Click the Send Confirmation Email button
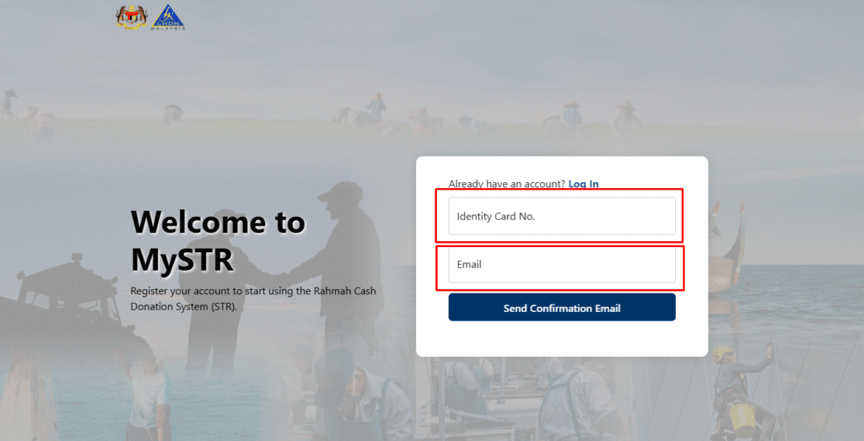The image size is (864, 441). (561, 307)
